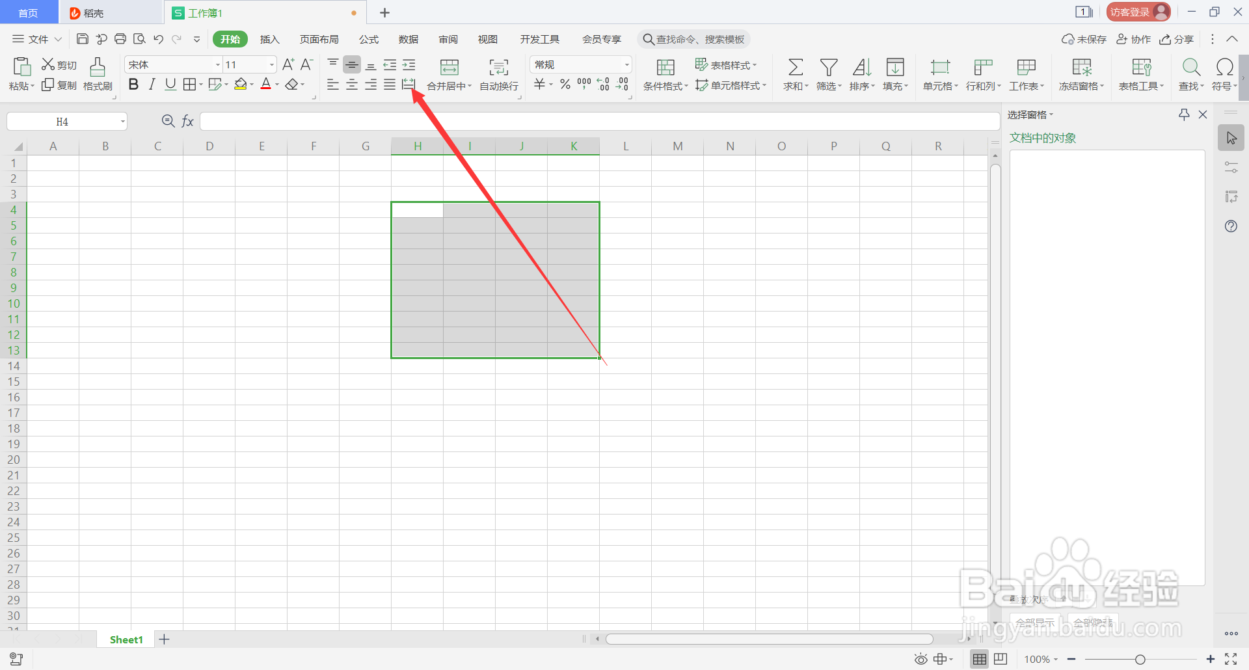Apply thousands separator format
This screenshot has height=670, width=1249.
click(584, 85)
